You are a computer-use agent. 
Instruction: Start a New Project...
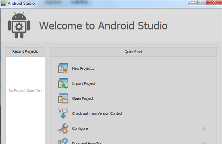[x=84, y=68]
